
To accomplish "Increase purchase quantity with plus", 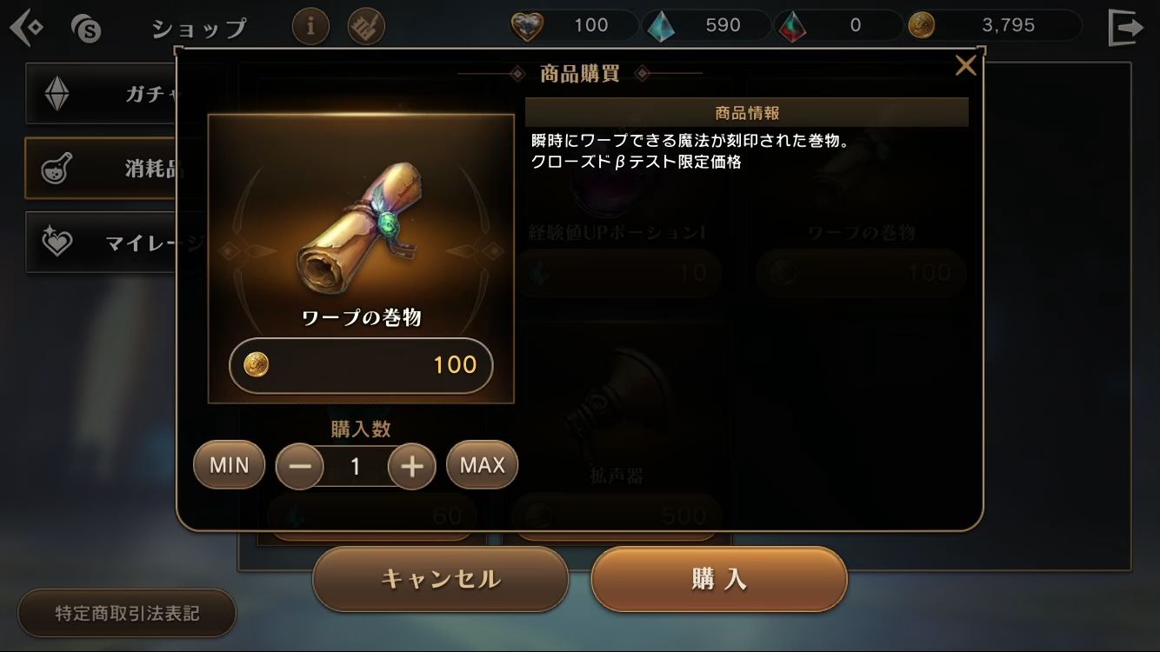I will click(x=411, y=467).
